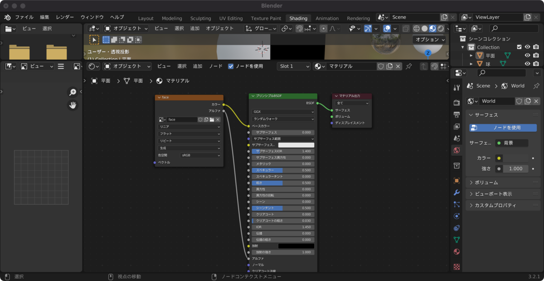The image size is (544, 281).
Task: Toggle proportional editing in viewport header
Action: (x=323, y=28)
